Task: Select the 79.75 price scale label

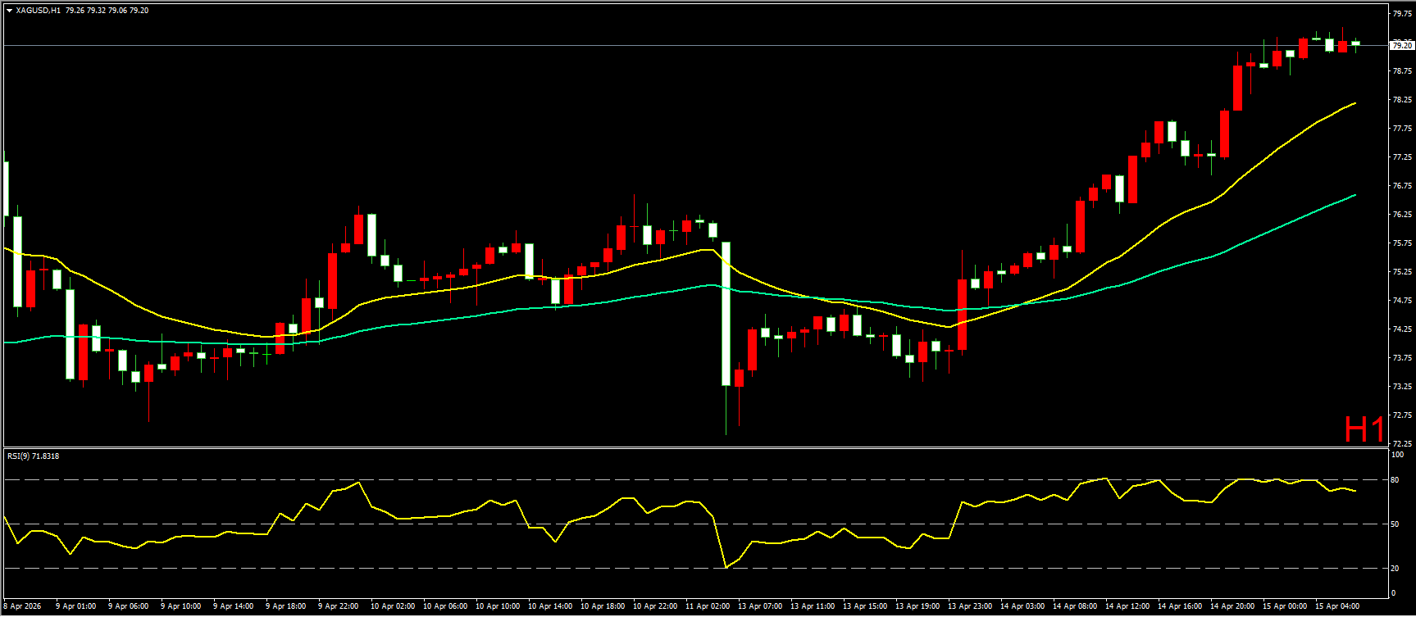Action: [1401, 13]
